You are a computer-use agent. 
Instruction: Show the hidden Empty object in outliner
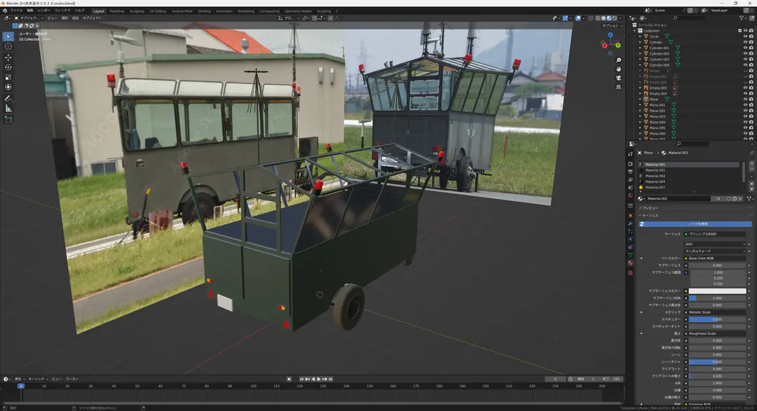pyautogui.click(x=745, y=71)
